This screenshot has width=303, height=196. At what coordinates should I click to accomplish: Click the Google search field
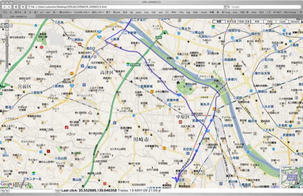264,7
